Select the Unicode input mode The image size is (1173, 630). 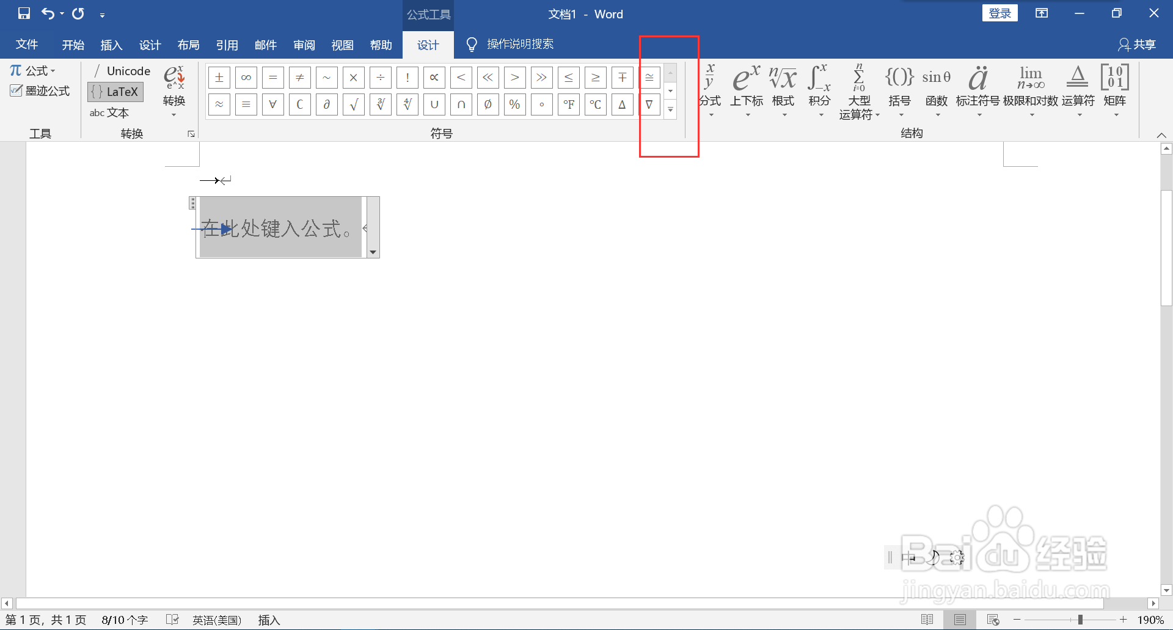pyautogui.click(x=121, y=70)
